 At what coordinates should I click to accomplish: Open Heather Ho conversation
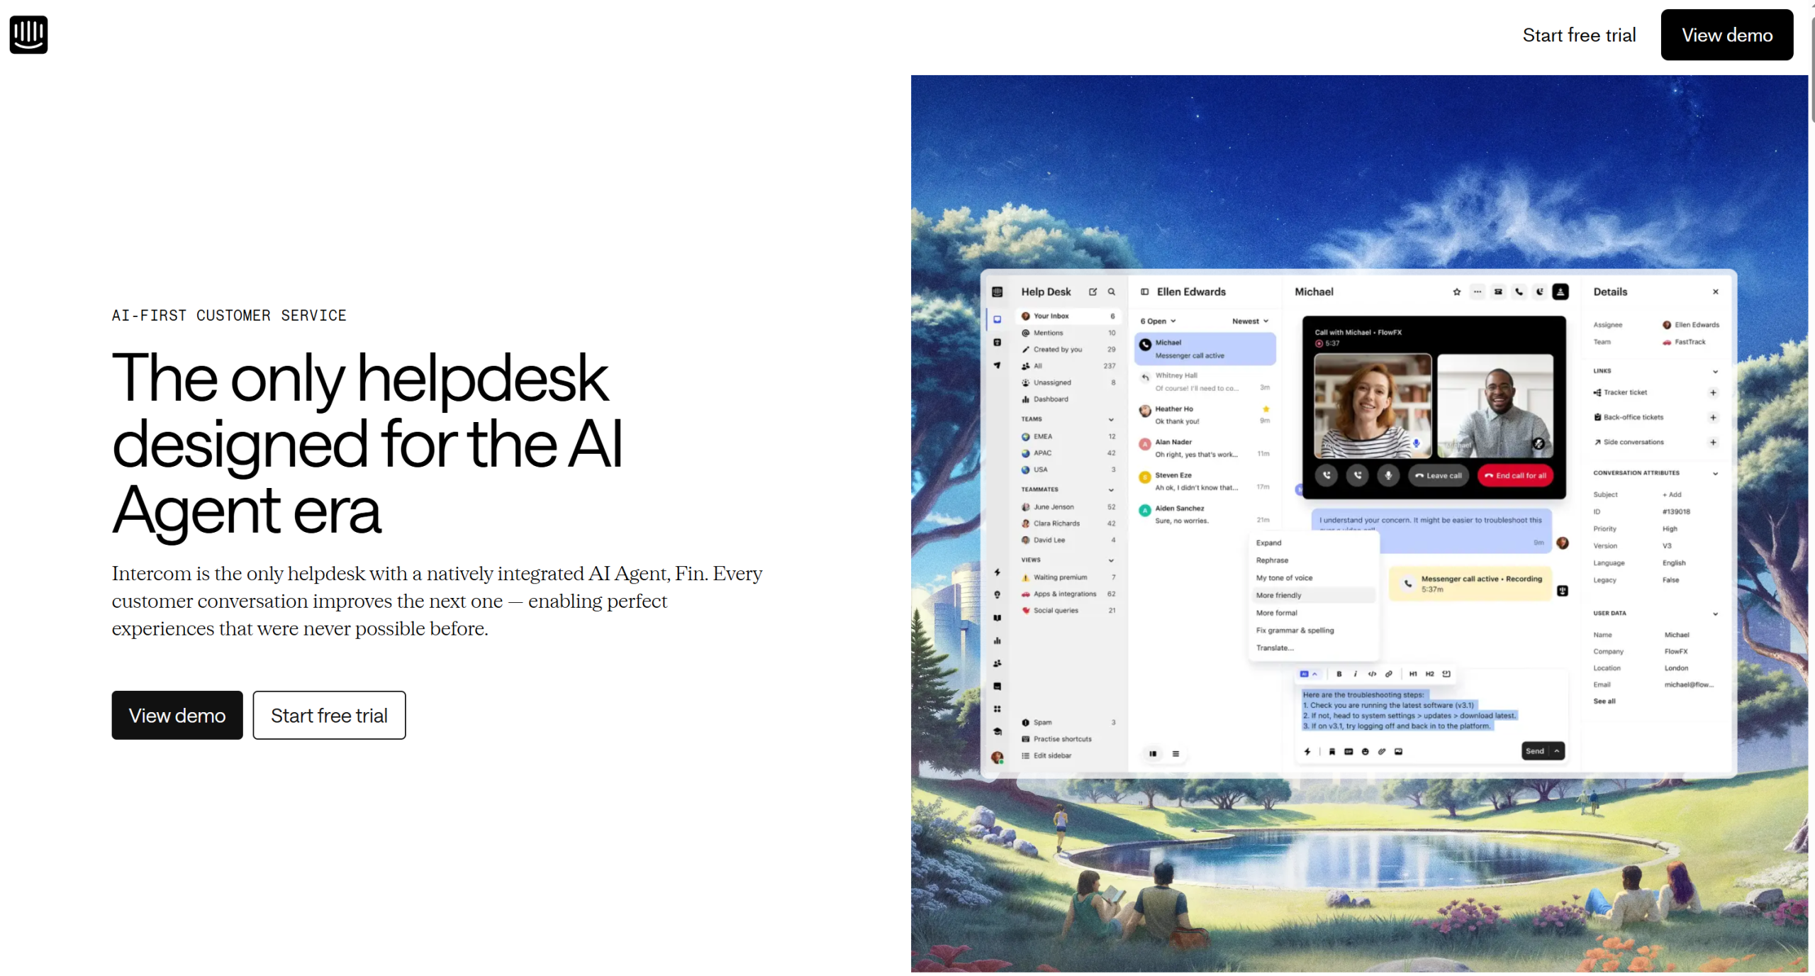[1205, 415]
